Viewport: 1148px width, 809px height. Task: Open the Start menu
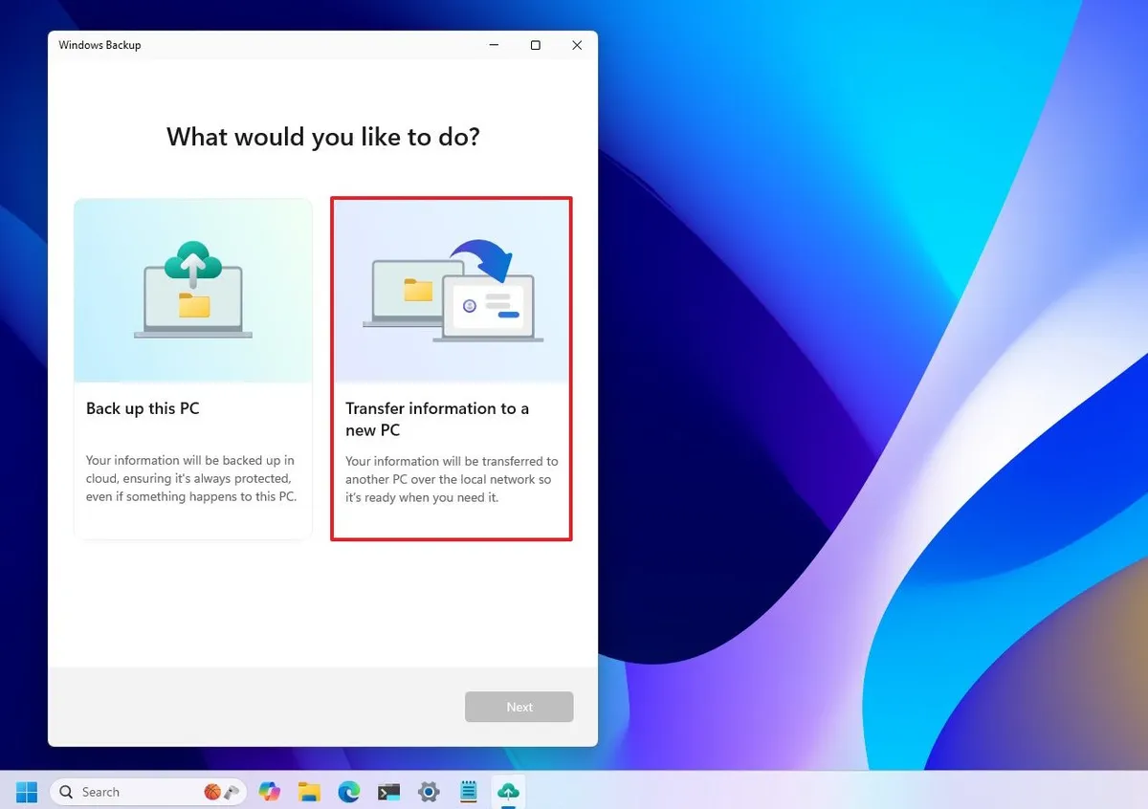tap(26, 792)
